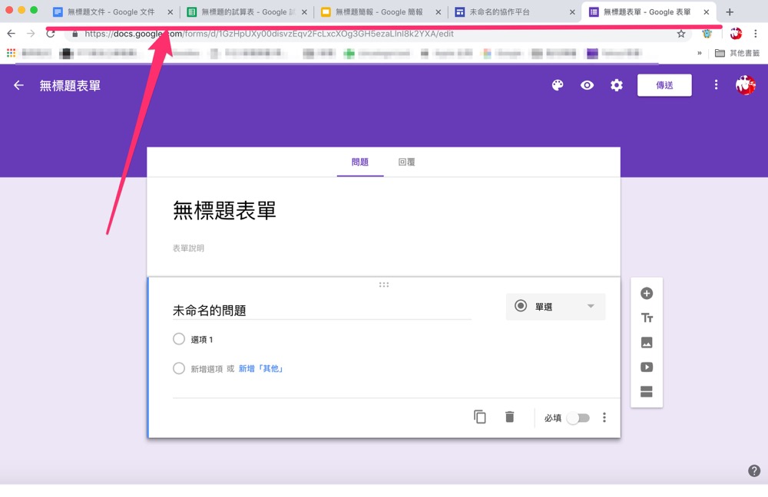
Task: Open the color palette theme customizer
Action: [x=558, y=85]
